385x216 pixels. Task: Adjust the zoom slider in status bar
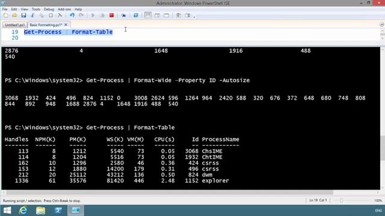point(341,200)
